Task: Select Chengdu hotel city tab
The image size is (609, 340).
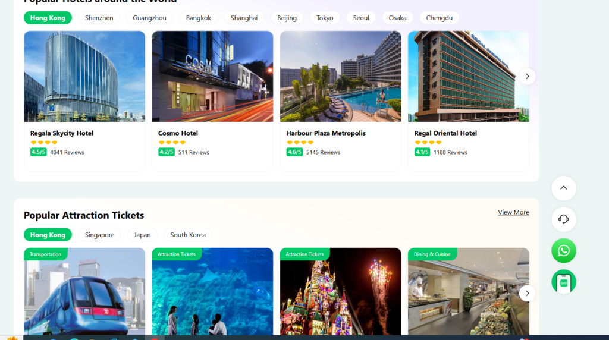Action: click(439, 18)
